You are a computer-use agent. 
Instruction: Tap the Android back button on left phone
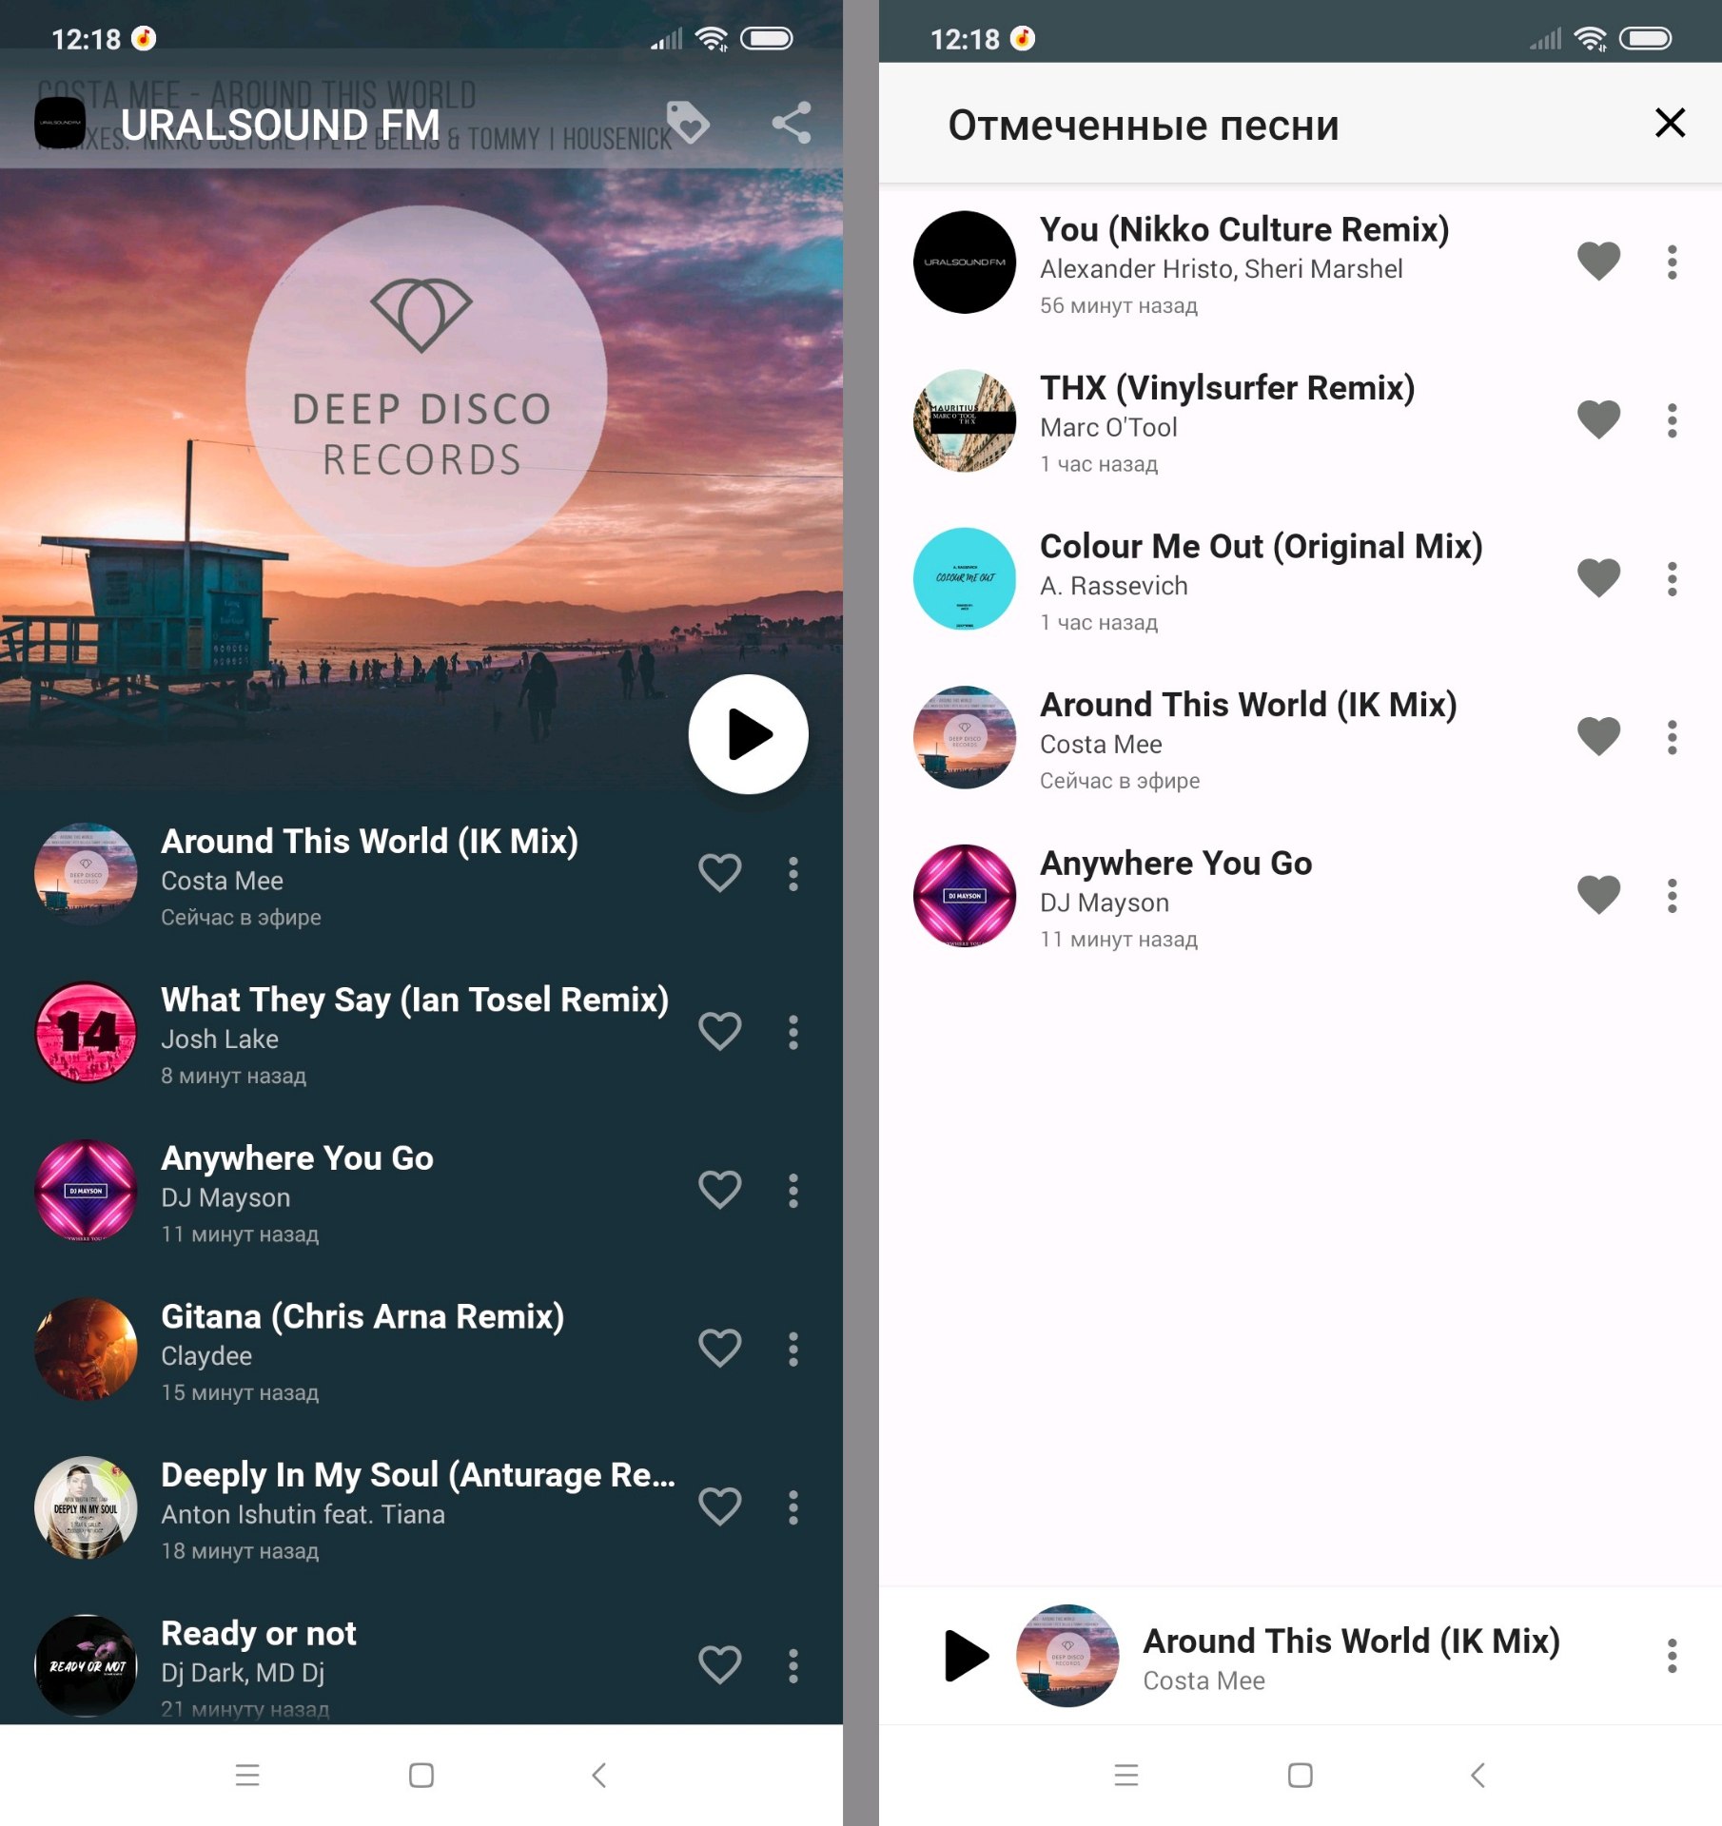tap(599, 1775)
